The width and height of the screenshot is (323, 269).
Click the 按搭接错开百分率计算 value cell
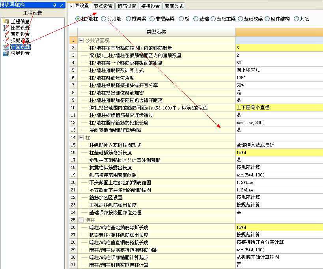279,242
